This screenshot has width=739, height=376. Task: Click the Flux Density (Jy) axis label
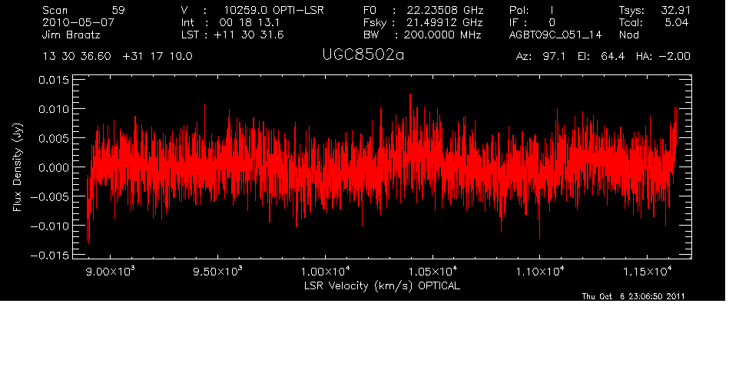click(x=17, y=167)
